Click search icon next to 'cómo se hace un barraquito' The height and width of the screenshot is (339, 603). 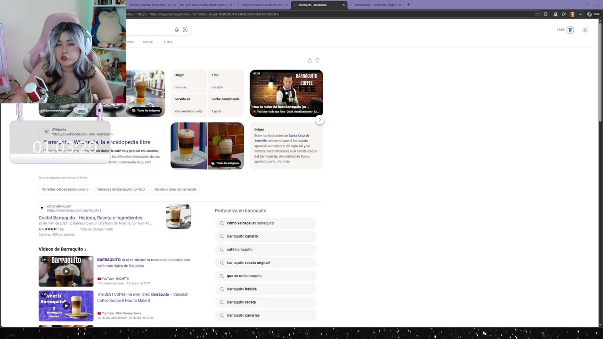tap(222, 223)
